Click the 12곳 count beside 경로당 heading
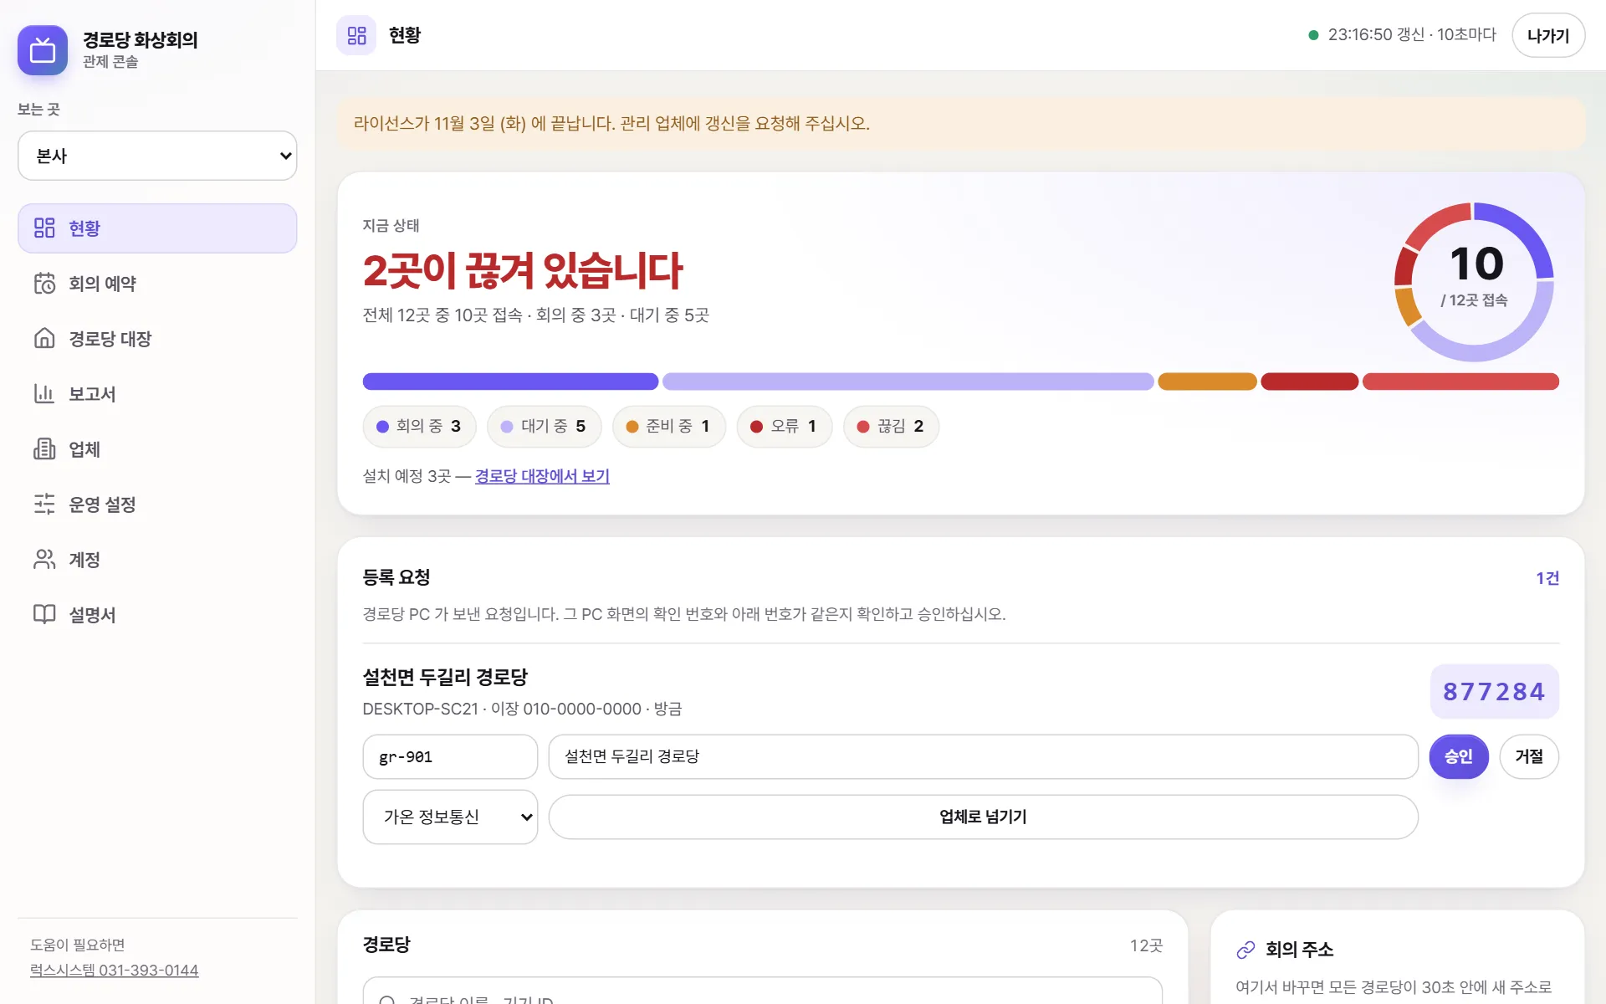This screenshot has height=1004, width=1606. tap(1146, 945)
